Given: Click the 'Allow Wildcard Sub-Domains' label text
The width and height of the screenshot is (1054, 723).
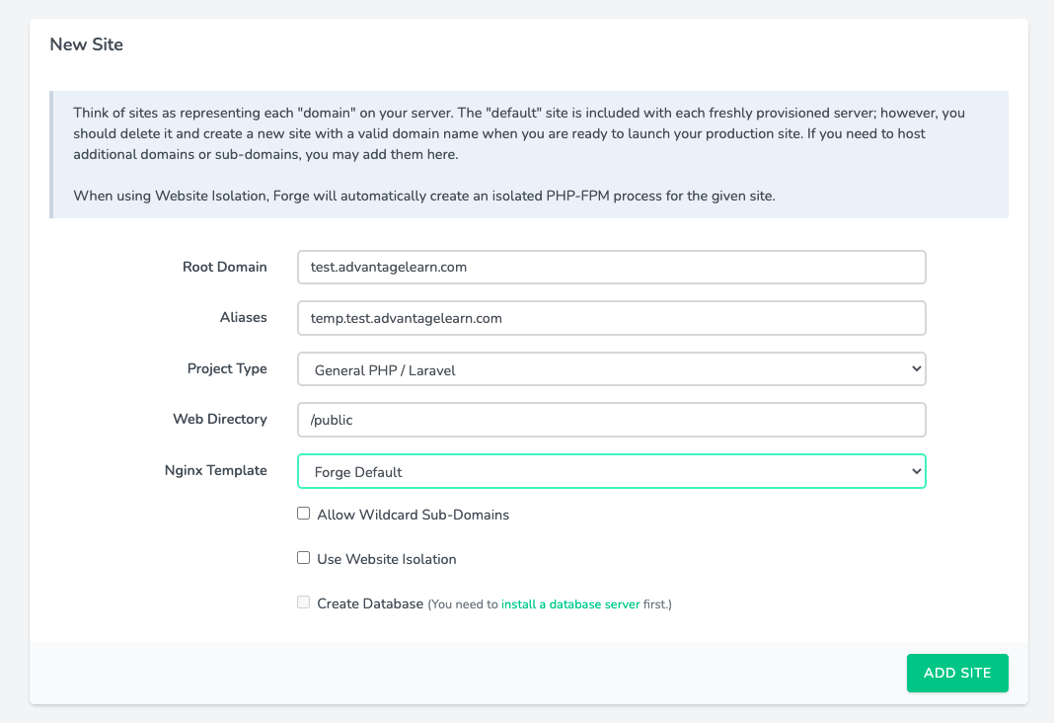Looking at the screenshot, I should [413, 515].
